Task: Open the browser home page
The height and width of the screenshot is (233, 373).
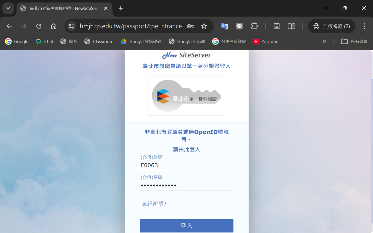Action: pyautogui.click(x=54, y=26)
